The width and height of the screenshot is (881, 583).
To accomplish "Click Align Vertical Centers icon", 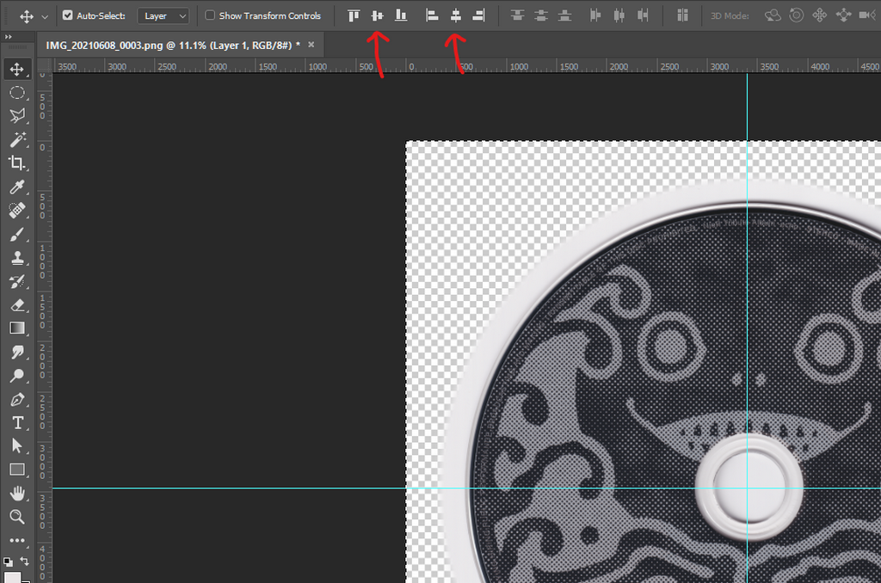I will pos(377,15).
